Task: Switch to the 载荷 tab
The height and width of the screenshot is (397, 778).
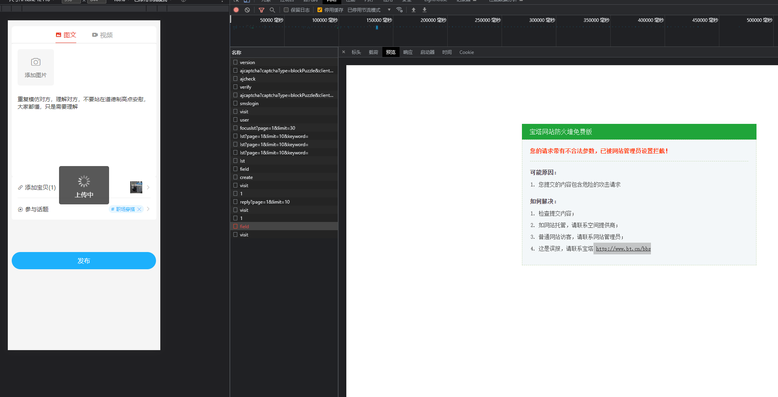Action: pyautogui.click(x=373, y=52)
